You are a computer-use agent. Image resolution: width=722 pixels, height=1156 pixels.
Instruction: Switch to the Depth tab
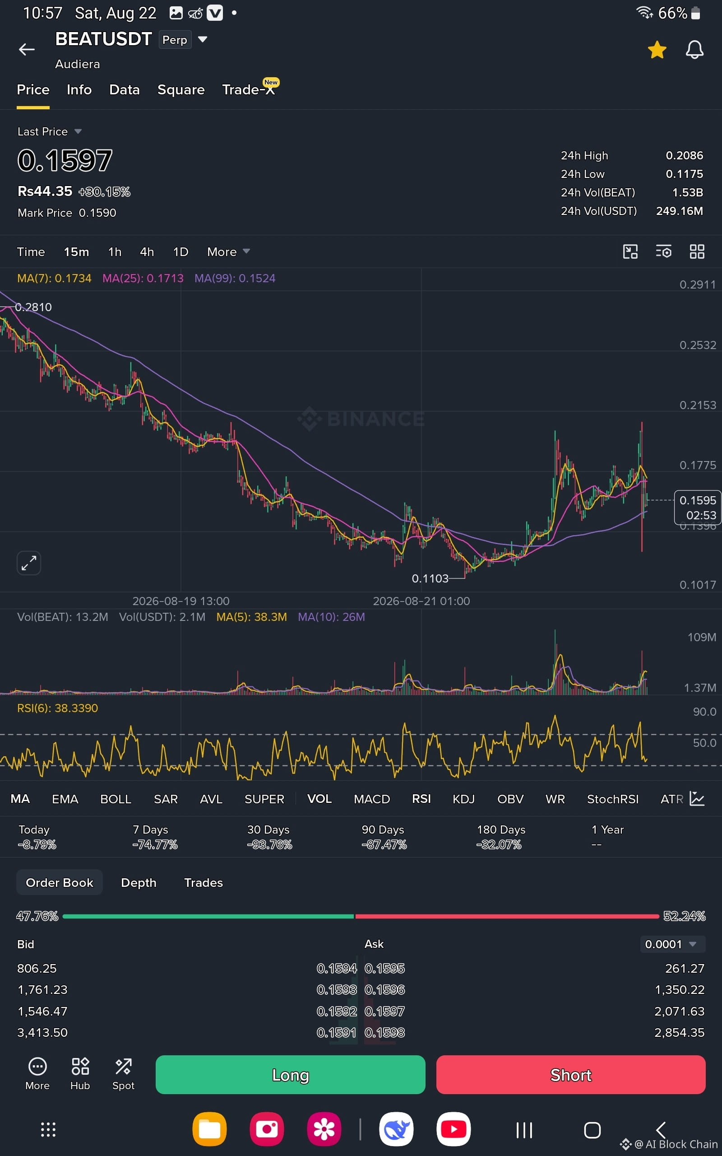(139, 882)
